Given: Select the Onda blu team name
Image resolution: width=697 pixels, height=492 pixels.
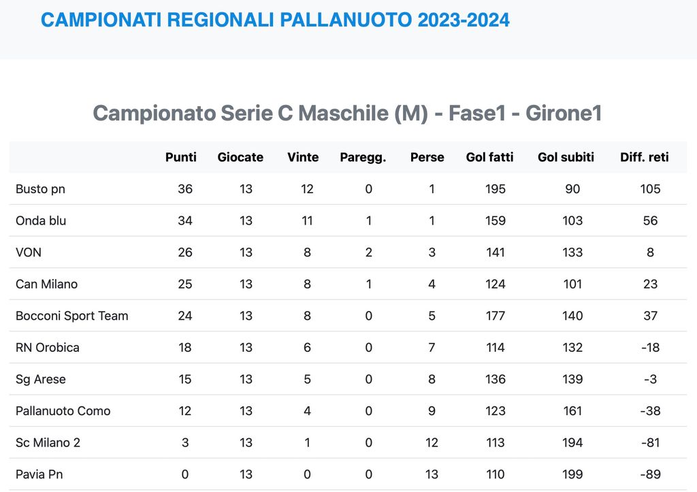Looking at the screenshot, I should click(x=41, y=220).
